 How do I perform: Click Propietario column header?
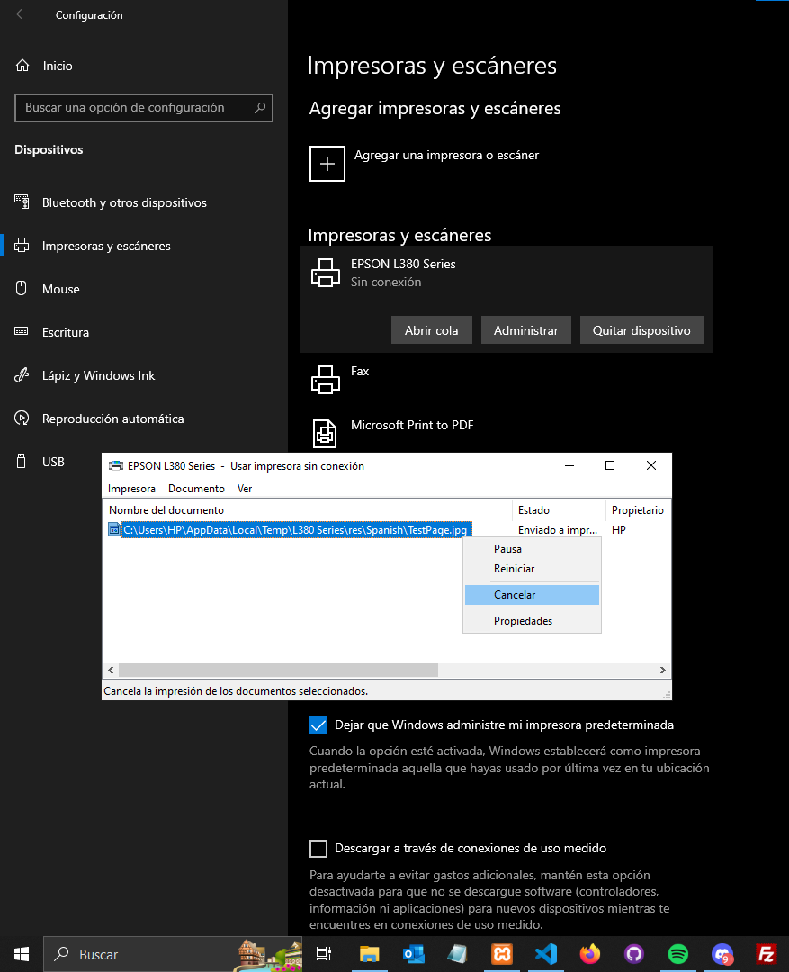[638, 510]
